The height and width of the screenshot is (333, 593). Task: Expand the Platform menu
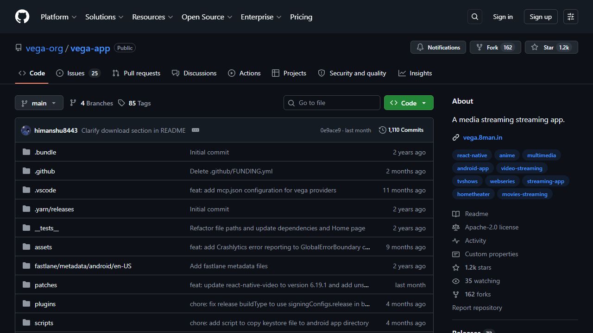coord(58,17)
